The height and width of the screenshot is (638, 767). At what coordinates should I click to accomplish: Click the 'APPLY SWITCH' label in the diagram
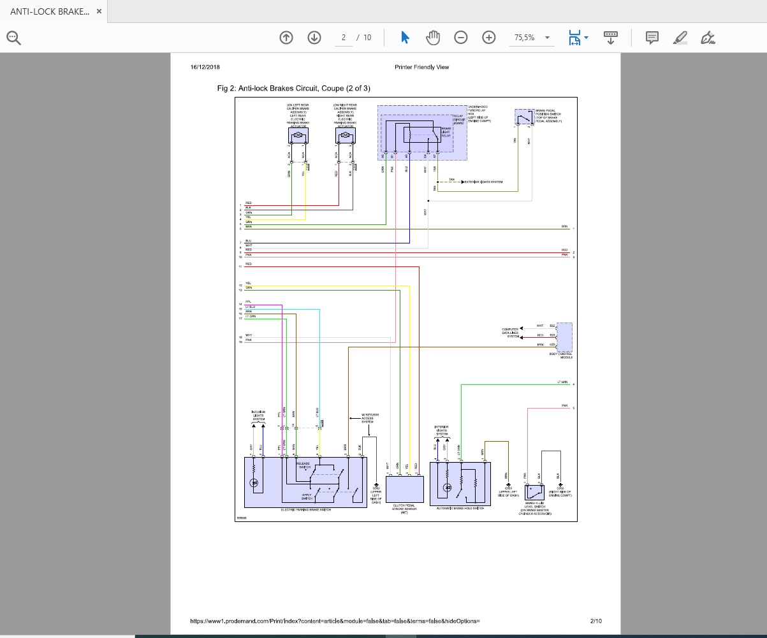click(x=307, y=497)
